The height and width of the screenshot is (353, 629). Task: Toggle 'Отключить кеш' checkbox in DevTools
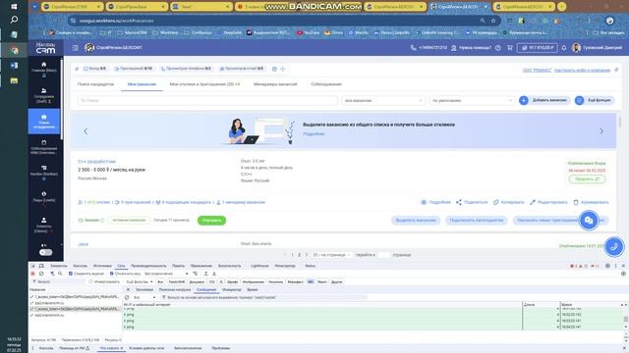pyautogui.click(x=112, y=274)
